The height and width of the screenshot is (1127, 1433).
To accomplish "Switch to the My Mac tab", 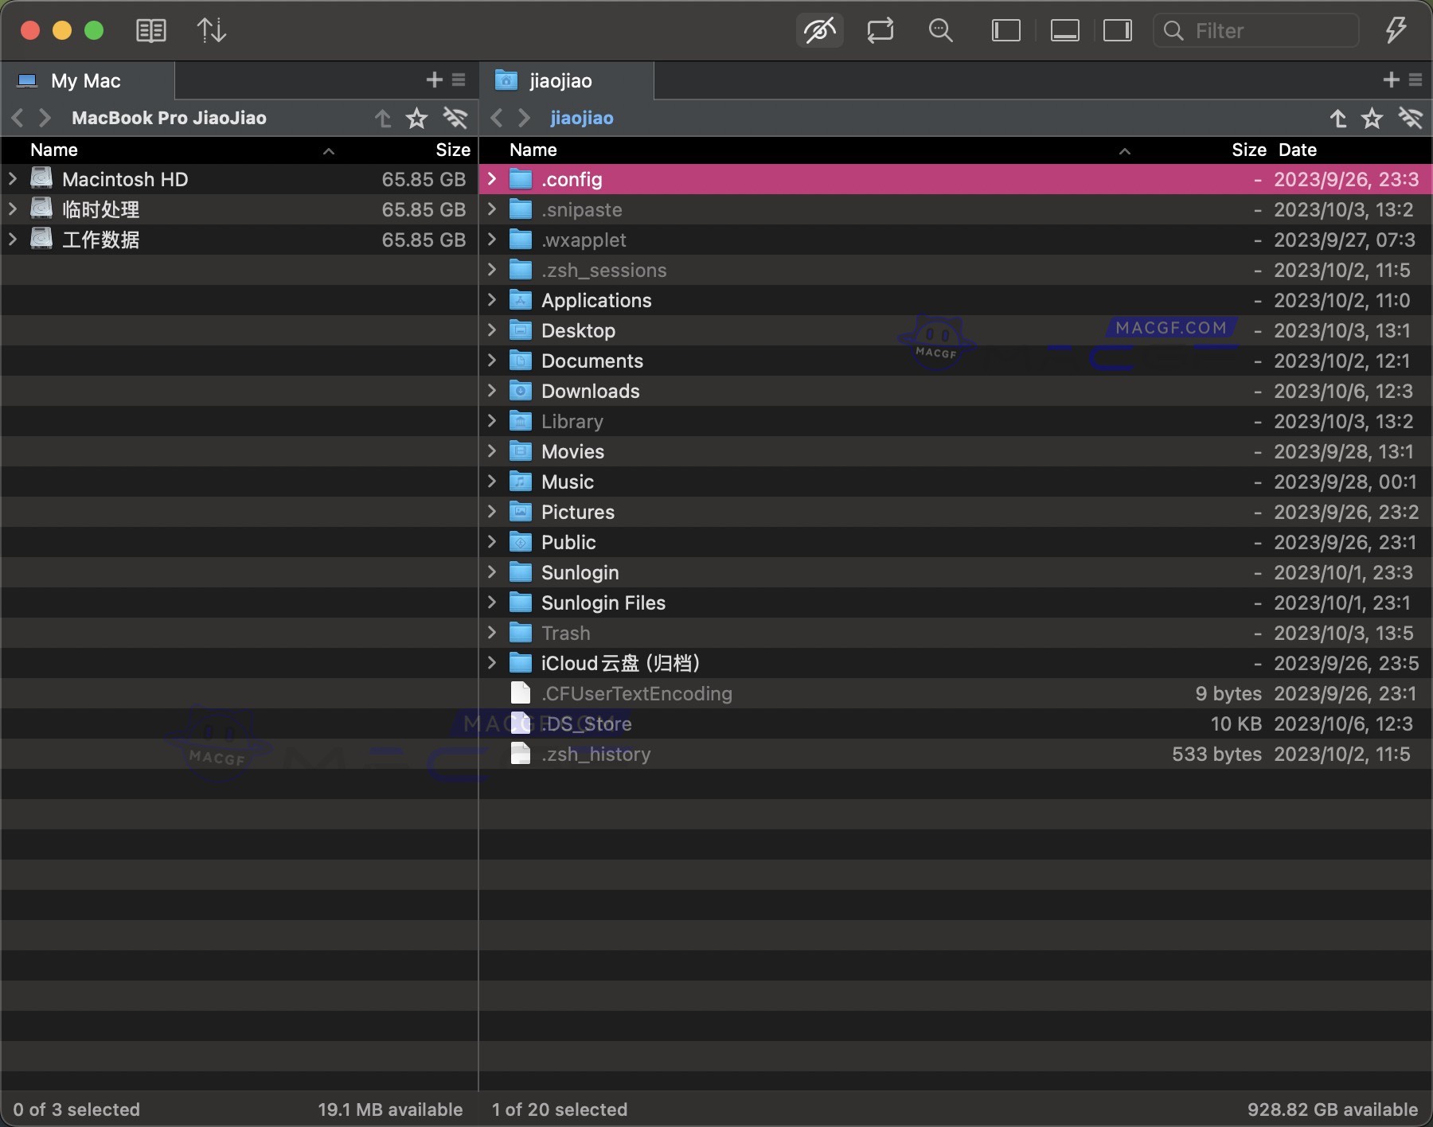I will coord(85,80).
